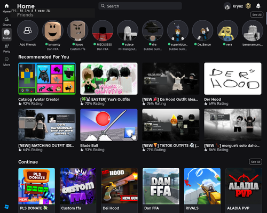Click 93% Rating under Blade Ball
Image resolution: width=267 pixels, height=213 pixels.
coord(95,150)
